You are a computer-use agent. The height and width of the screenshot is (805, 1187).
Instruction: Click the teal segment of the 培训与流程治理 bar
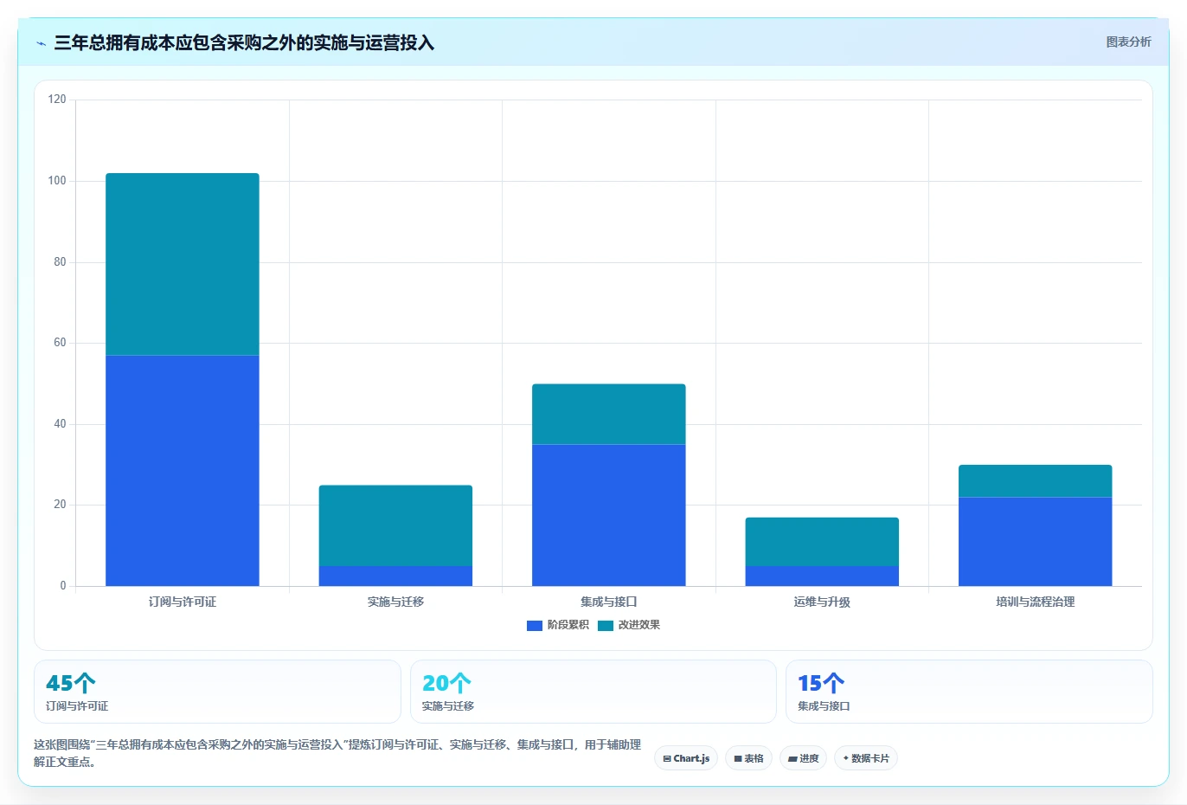click(x=1036, y=481)
